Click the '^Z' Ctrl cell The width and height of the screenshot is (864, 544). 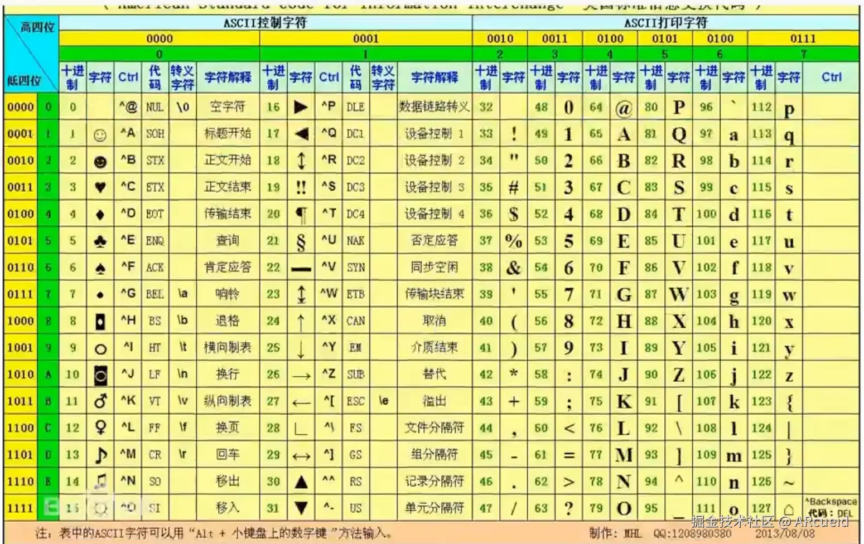(x=329, y=373)
